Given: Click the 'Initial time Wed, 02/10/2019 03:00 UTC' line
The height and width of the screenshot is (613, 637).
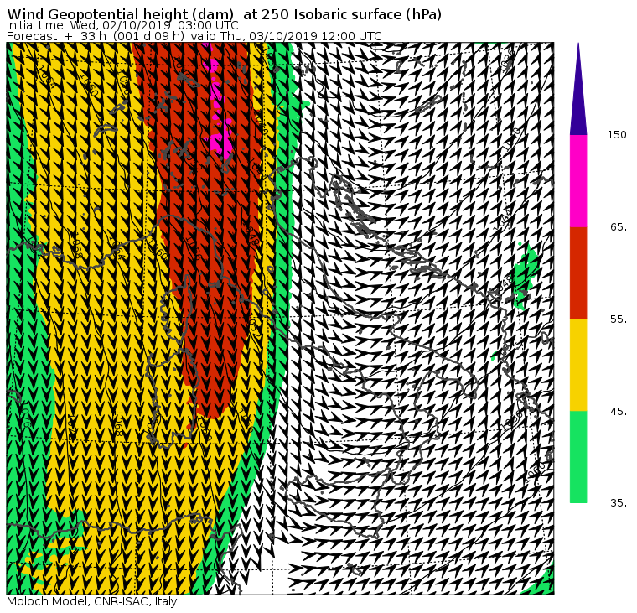Looking at the screenshot, I should pos(122,25).
